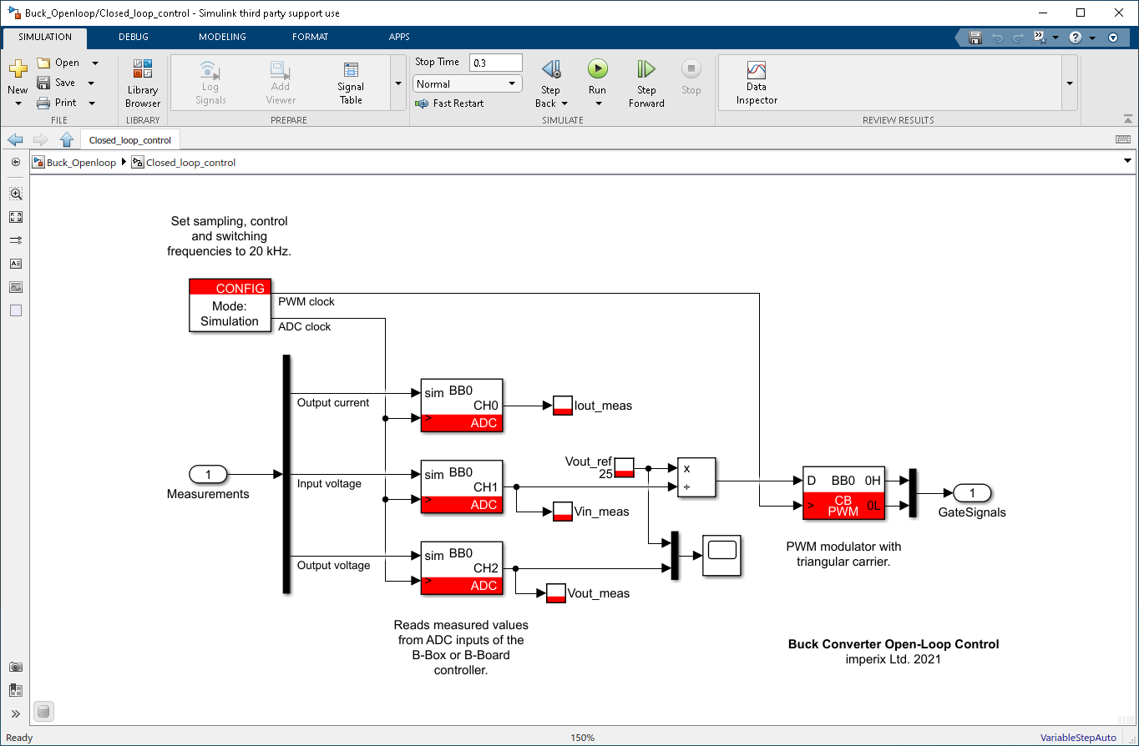Click the Log Signals icon
The width and height of the screenshot is (1139, 746).
[x=210, y=81]
